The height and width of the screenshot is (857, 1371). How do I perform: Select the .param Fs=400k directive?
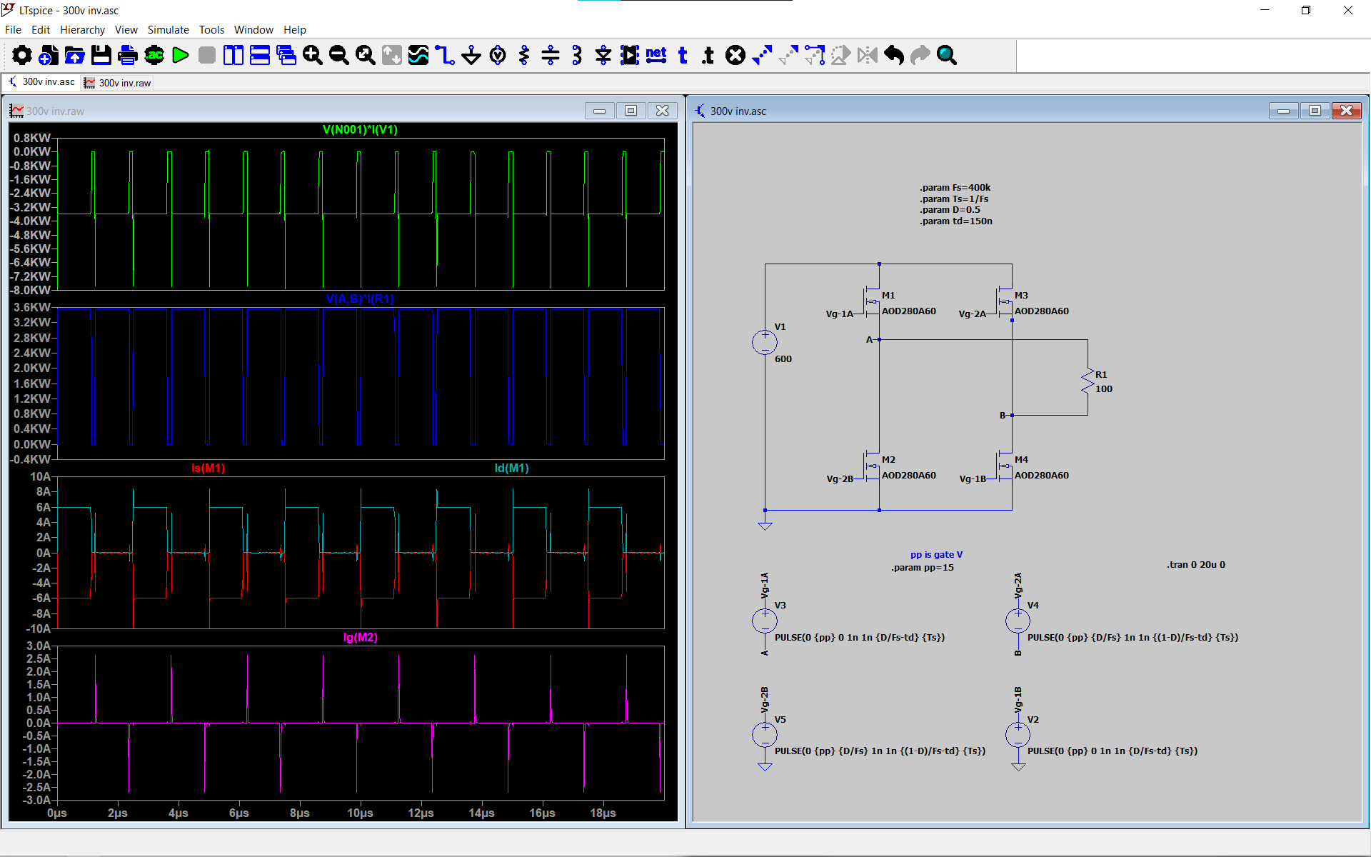(955, 188)
